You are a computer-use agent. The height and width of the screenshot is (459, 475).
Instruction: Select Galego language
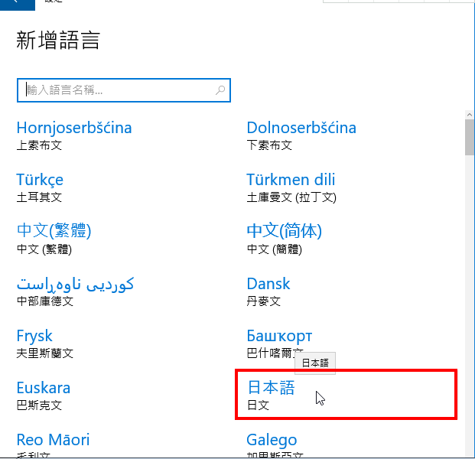[275, 444]
